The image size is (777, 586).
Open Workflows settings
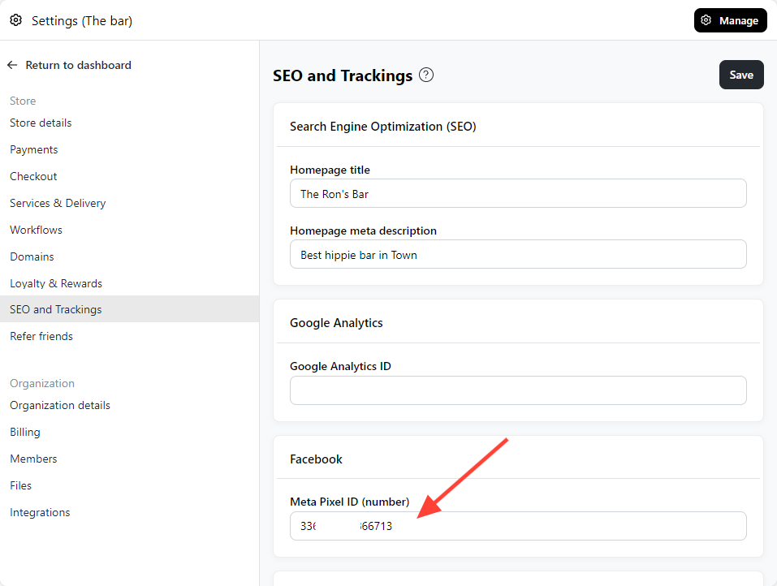coord(37,230)
